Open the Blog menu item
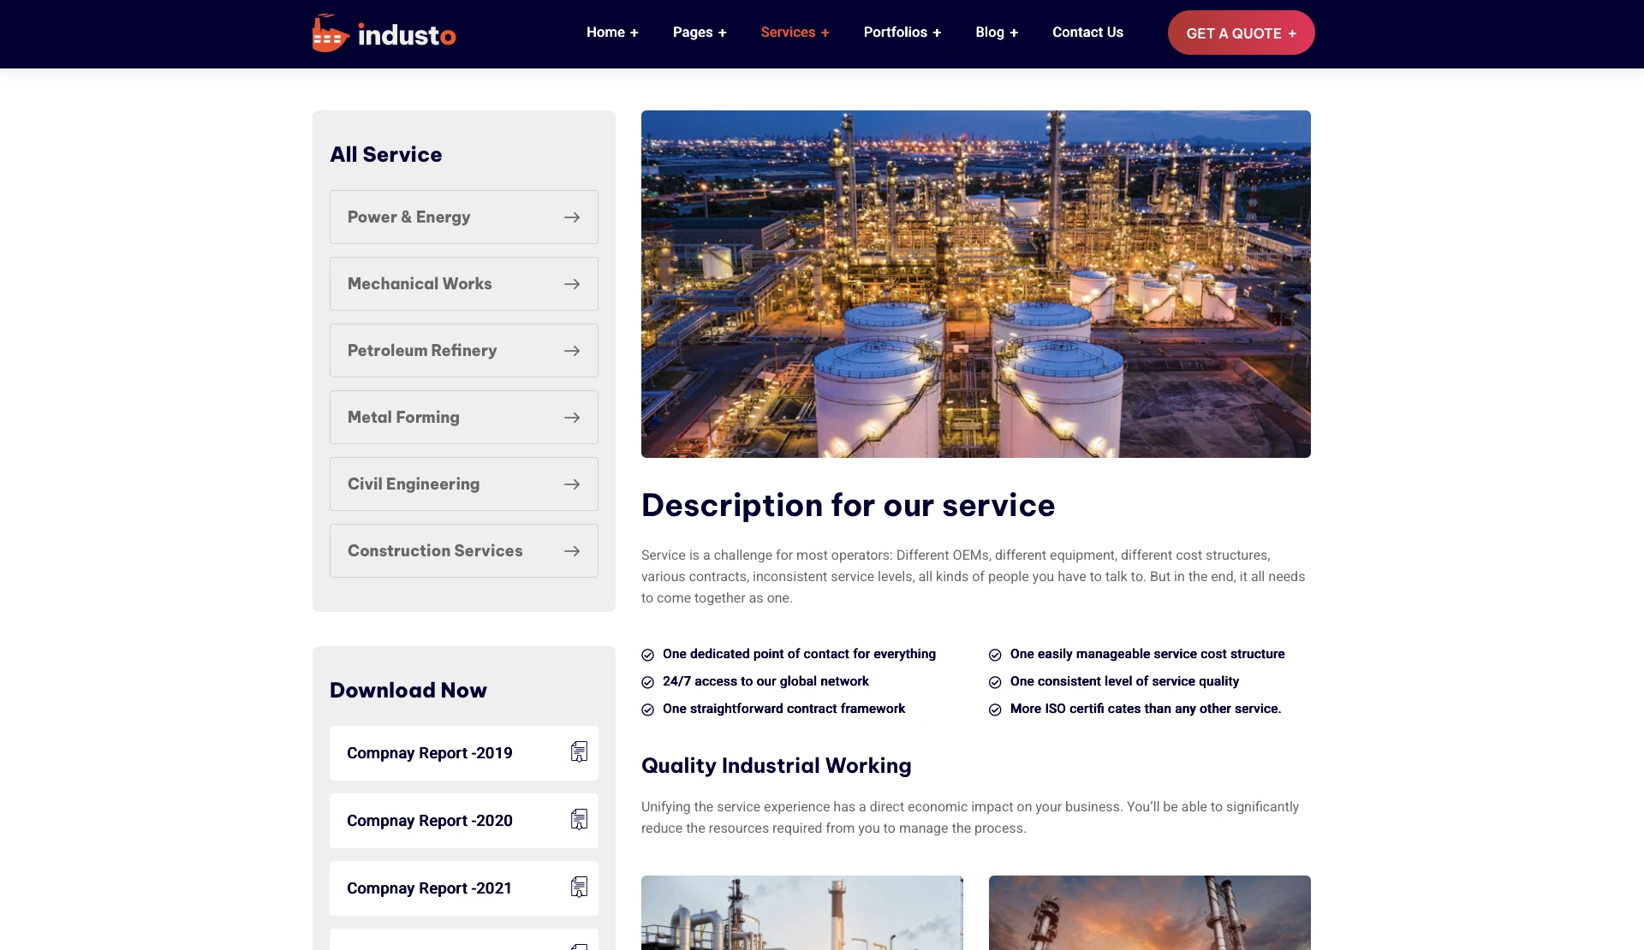Image resolution: width=1644 pixels, height=950 pixels. pos(997,33)
